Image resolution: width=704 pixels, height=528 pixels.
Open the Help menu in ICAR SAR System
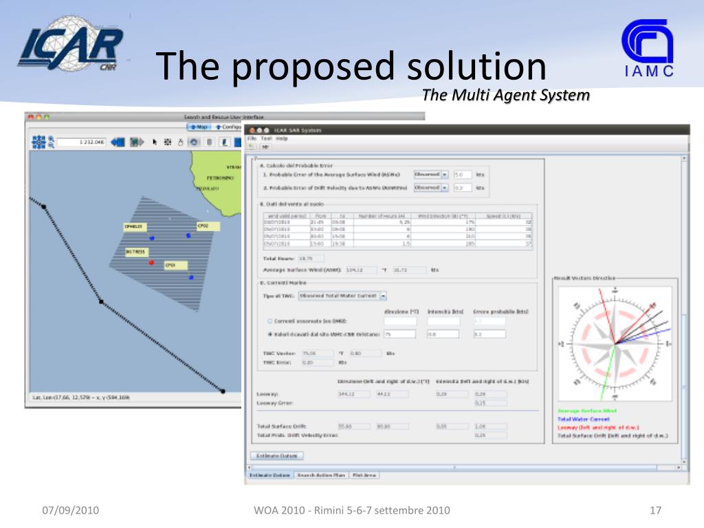tap(281, 138)
